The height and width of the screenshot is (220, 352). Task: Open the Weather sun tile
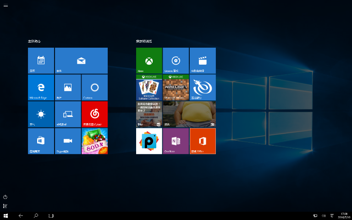tap(41, 114)
